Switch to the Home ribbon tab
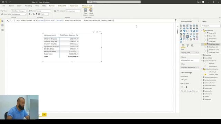Screen dimensions: 221x124 point(11,6)
